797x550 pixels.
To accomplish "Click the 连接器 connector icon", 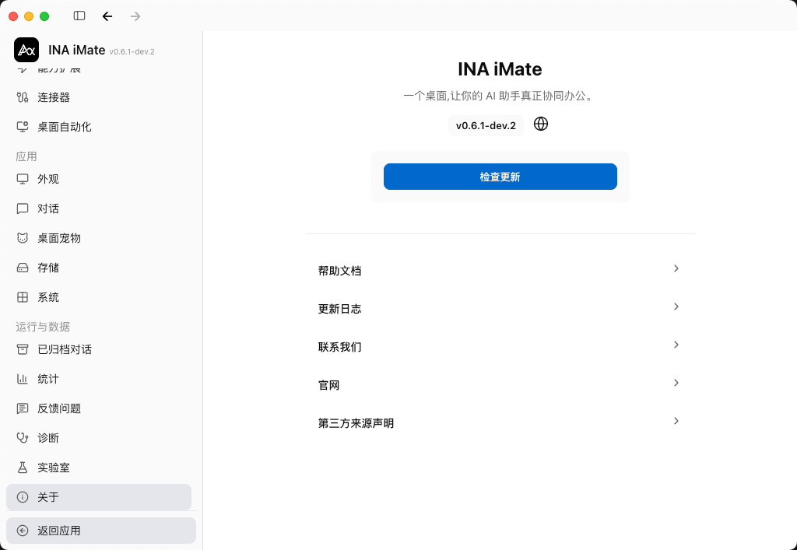I will point(23,97).
